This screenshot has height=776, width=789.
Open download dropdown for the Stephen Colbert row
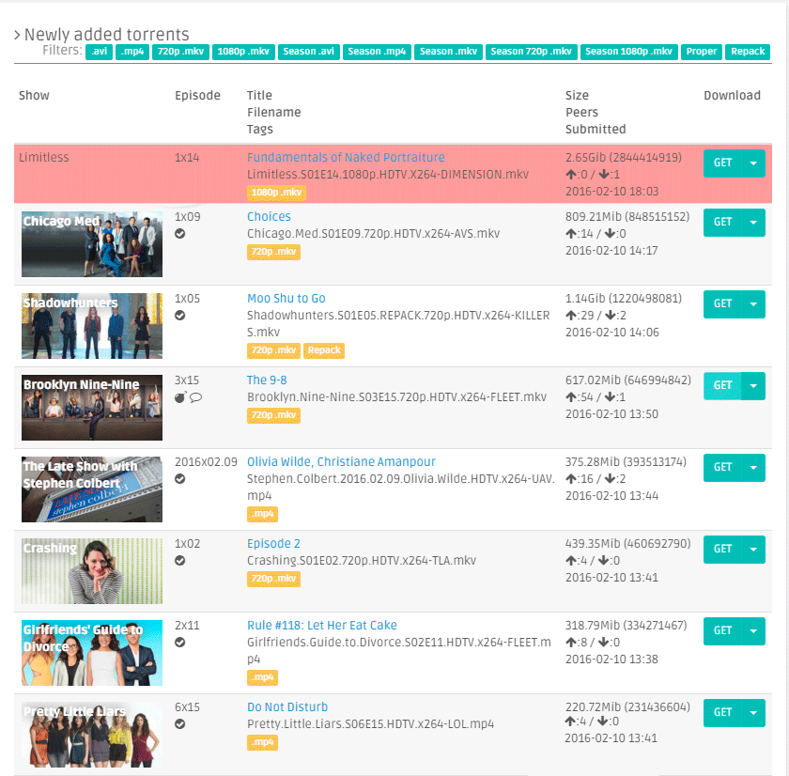tap(753, 468)
